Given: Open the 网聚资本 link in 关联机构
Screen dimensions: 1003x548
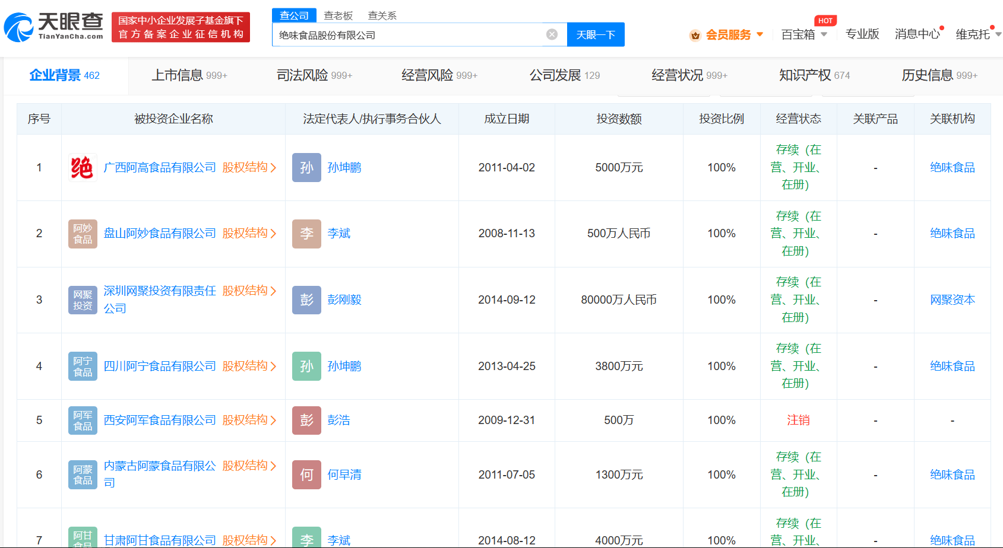Looking at the screenshot, I should 953,300.
